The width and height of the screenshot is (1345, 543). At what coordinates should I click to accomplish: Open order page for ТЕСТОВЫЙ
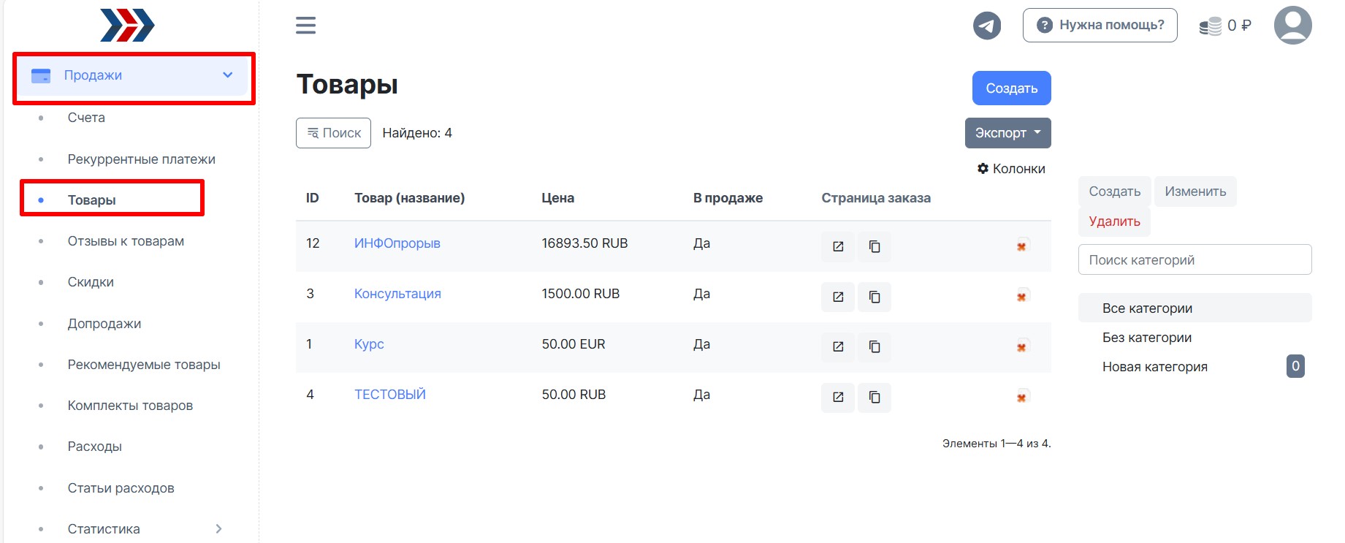838,398
